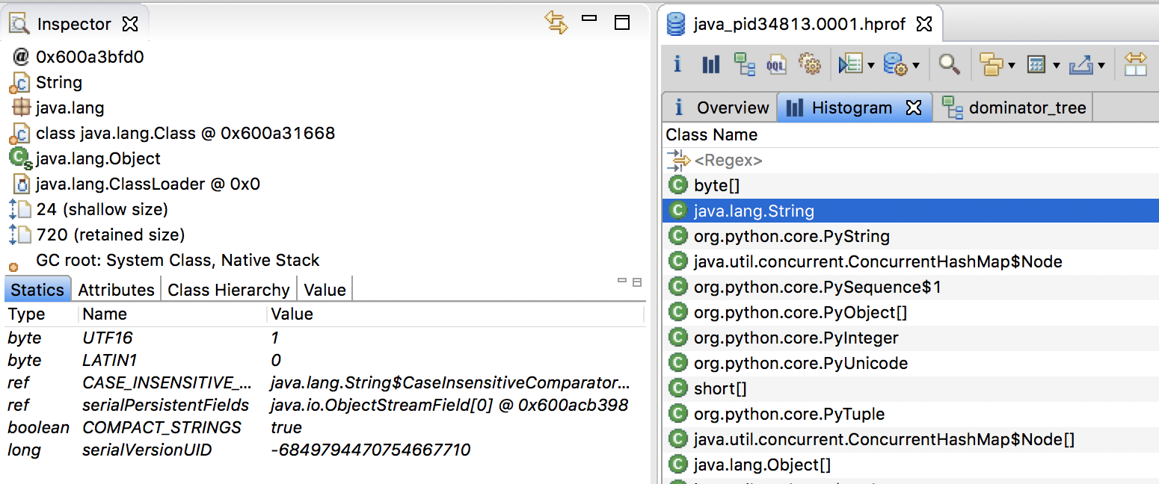Select org.python.core.PyString row
1159x484 pixels.
[x=791, y=237]
